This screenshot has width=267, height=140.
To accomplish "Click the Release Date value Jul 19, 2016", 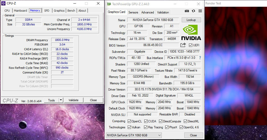I will pos(137,39).
